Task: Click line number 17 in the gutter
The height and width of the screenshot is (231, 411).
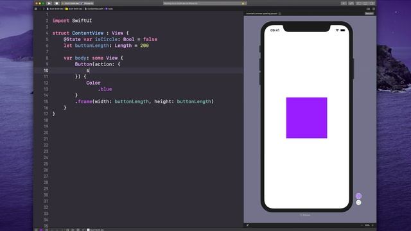Action: 46,114
